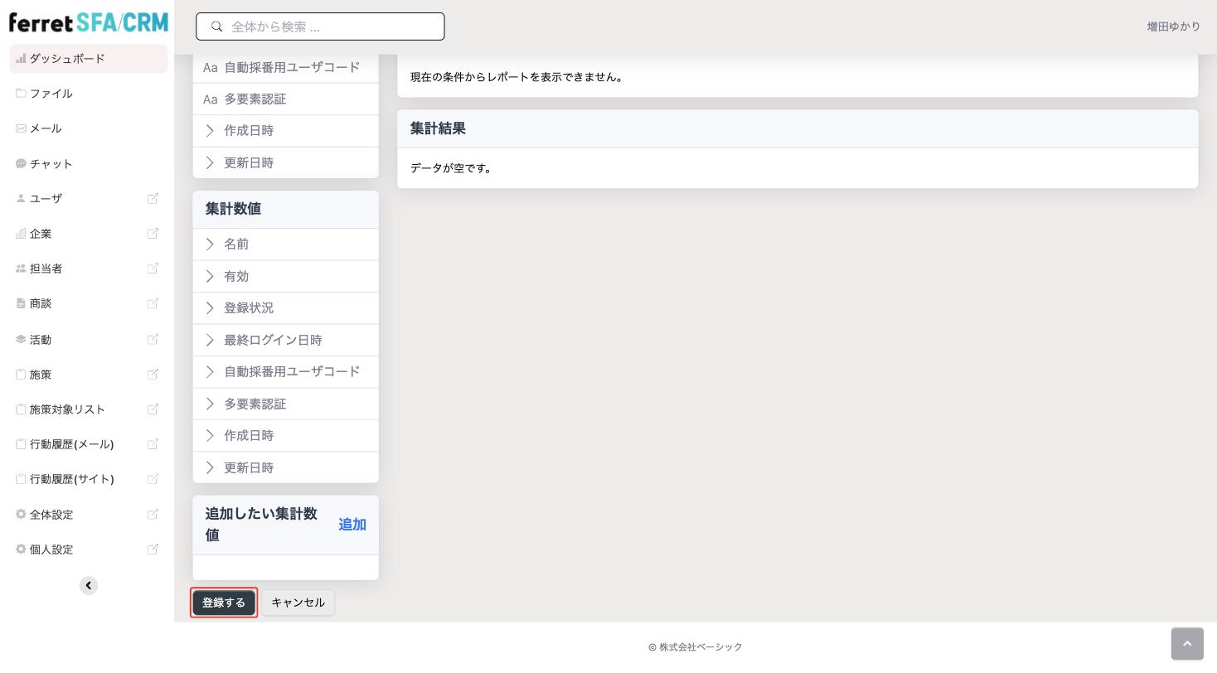Expand 名前 under 集計数値
The width and height of the screenshot is (1217, 673).
pyautogui.click(x=285, y=245)
